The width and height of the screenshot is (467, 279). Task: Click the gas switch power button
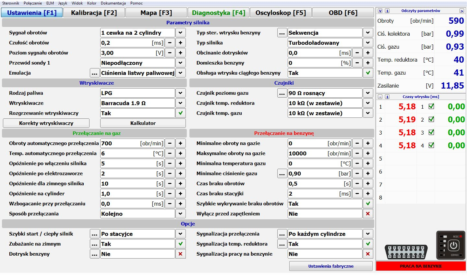pyautogui.click(x=453, y=245)
